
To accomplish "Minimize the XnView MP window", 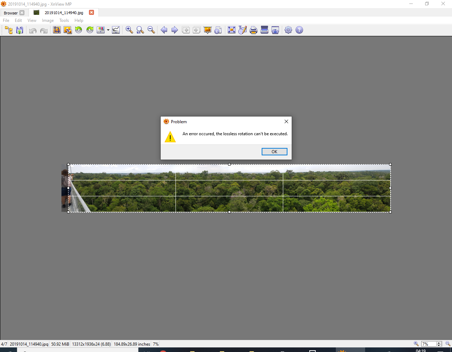I will point(411,4).
